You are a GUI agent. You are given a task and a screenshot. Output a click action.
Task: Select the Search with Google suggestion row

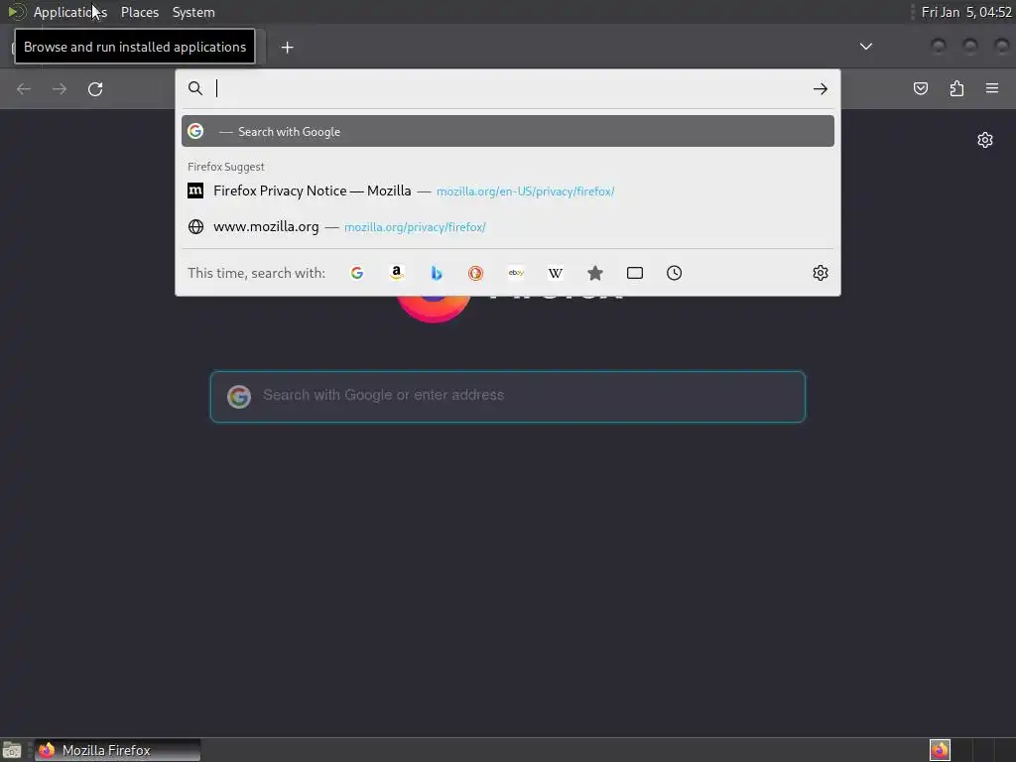507,131
